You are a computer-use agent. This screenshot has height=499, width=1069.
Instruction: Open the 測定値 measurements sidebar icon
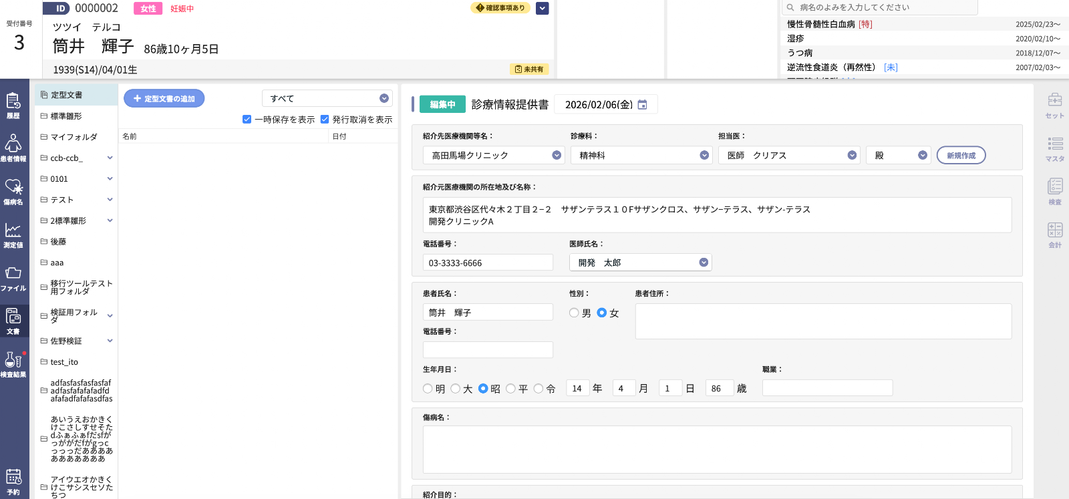tap(13, 235)
